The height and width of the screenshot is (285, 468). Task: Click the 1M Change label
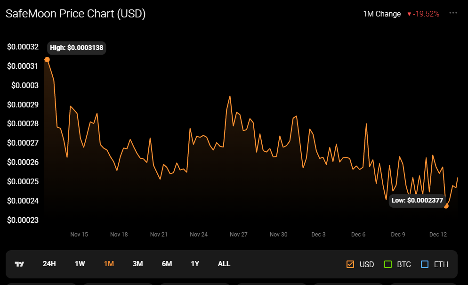coord(382,14)
